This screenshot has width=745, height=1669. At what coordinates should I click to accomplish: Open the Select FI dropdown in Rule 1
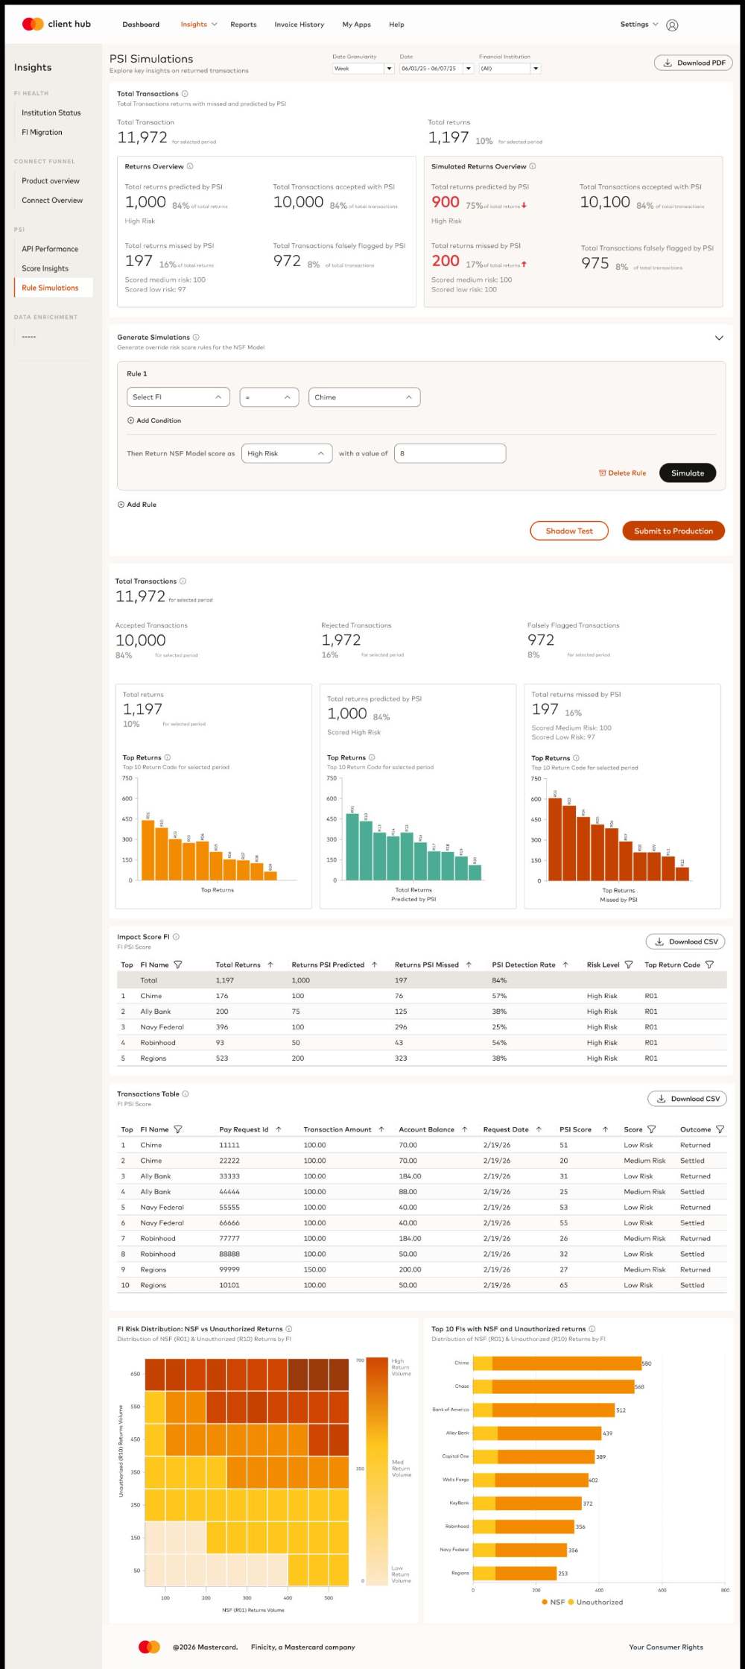[x=178, y=397]
